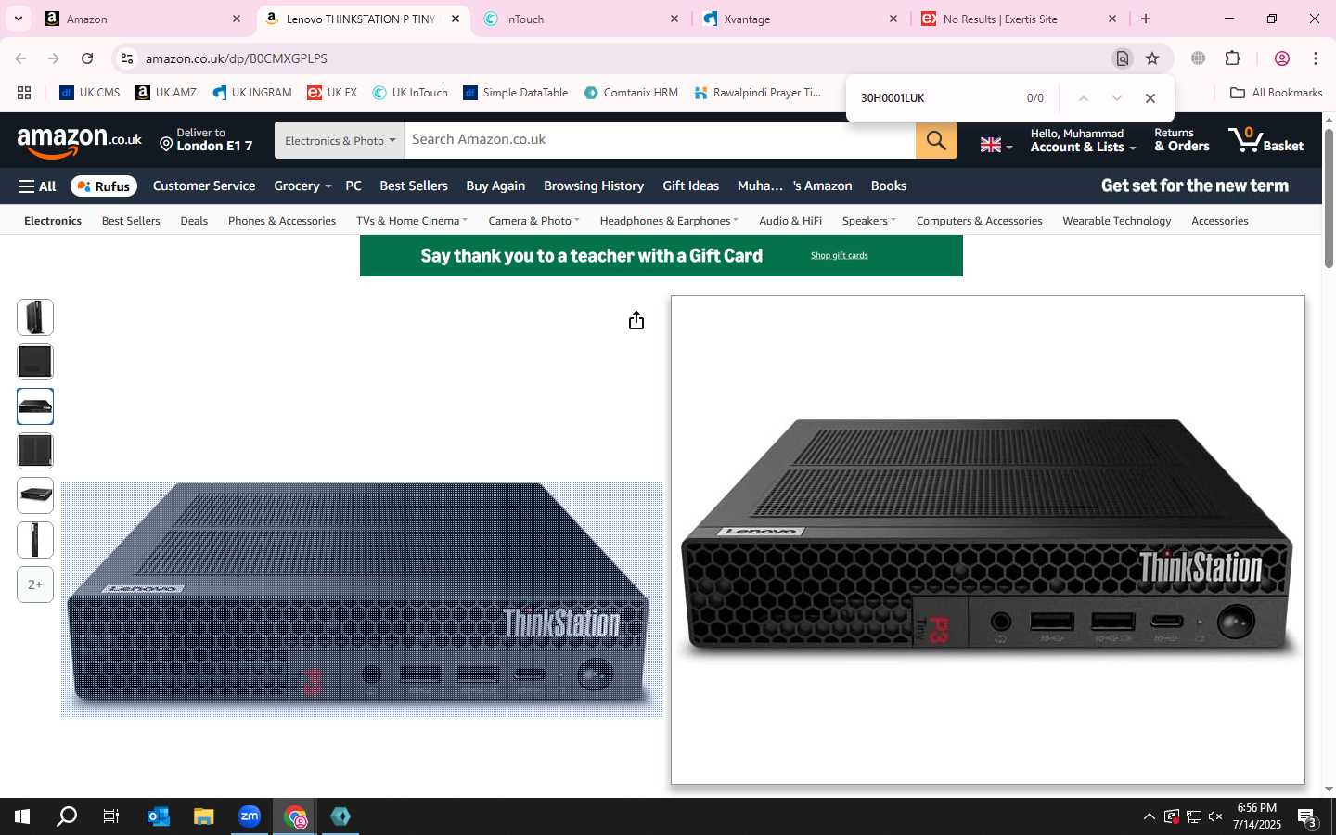Open the tab search chevron in Chrome
Viewport: 1336px width, 835px height.
click(x=19, y=19)
